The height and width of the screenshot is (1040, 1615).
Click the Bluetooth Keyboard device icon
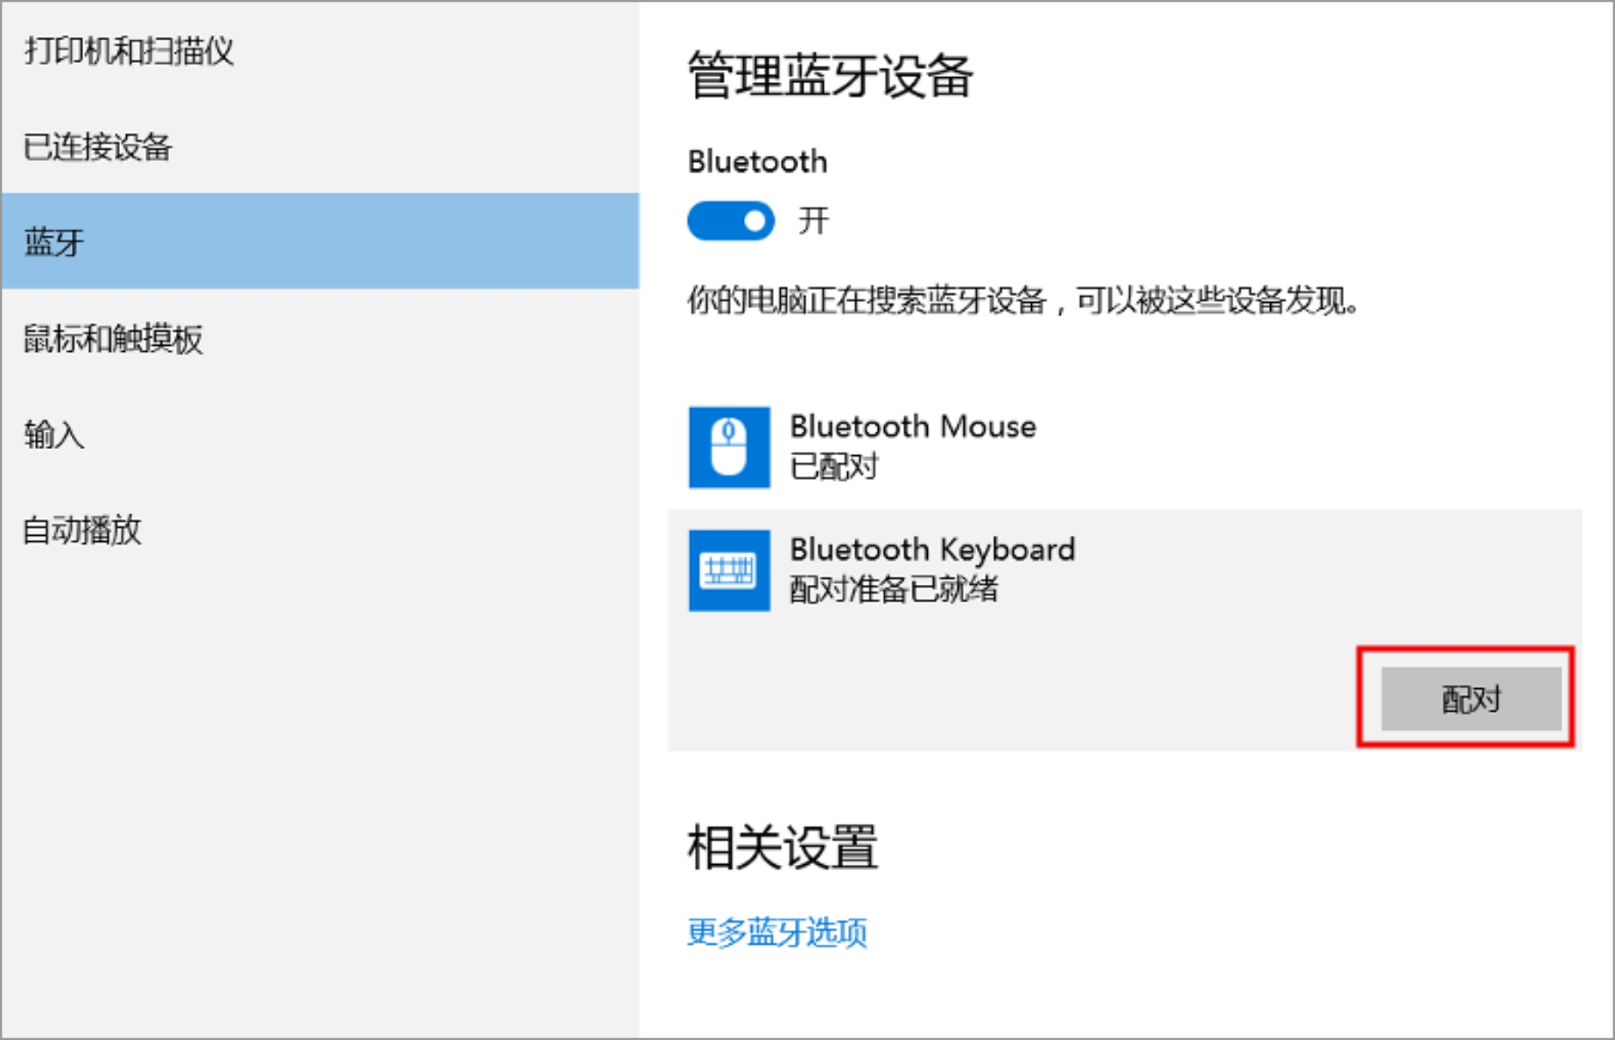click(729, 570)
